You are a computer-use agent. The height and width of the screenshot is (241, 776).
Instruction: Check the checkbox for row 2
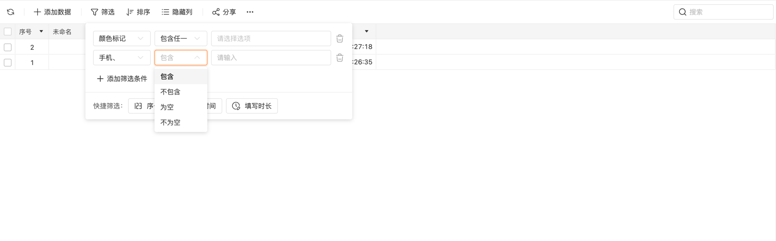point(8,47)
